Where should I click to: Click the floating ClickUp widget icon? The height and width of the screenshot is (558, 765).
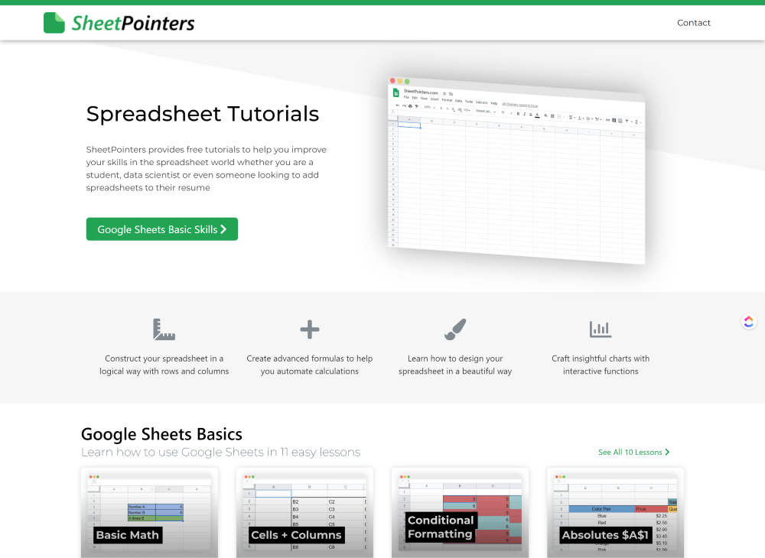(x=749, y=322)
